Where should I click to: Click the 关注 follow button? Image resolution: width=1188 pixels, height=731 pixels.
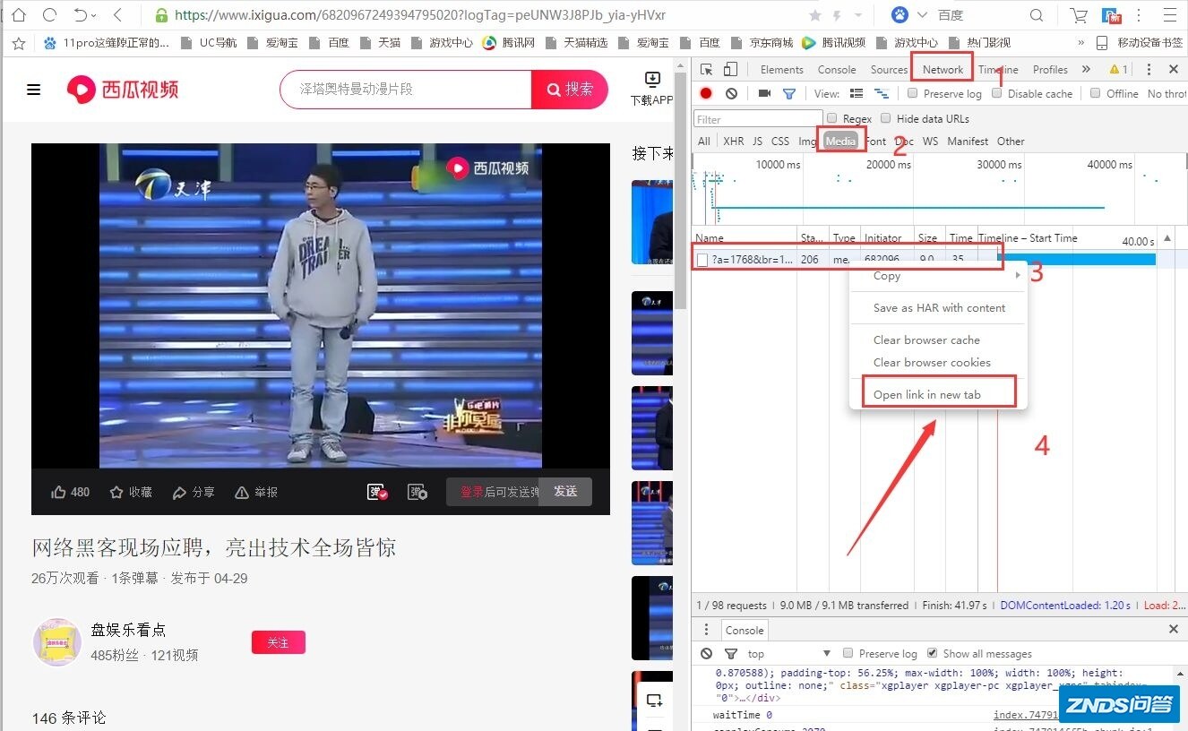pyautogui.click(x=279, y=642)
